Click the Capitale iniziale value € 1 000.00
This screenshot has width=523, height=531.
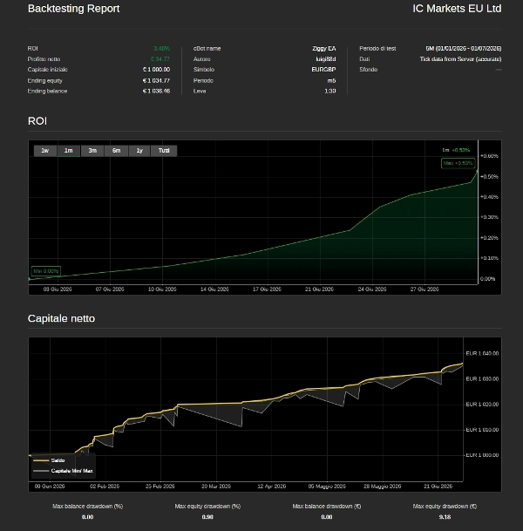click(x=156, y=70)
